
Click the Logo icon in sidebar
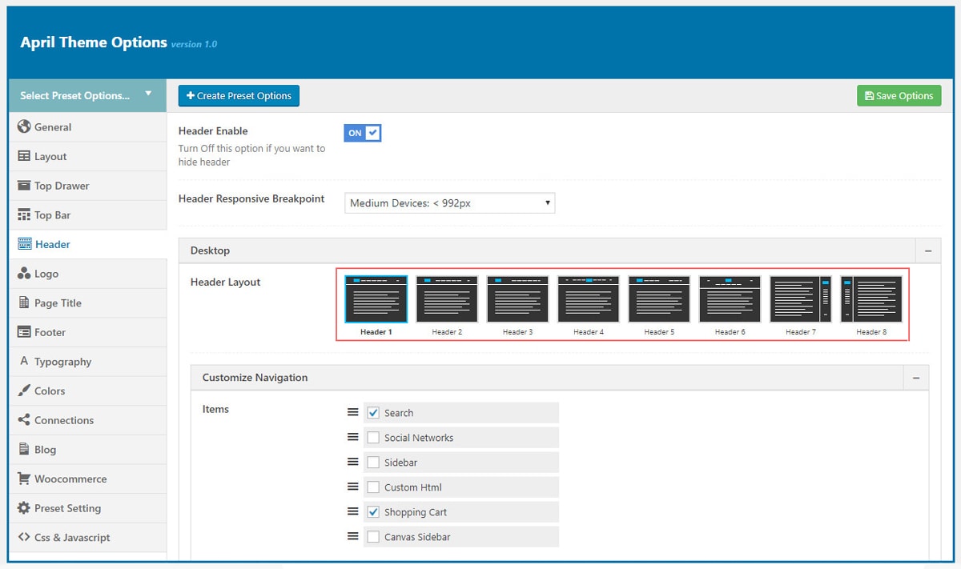[x=24, y=274]
